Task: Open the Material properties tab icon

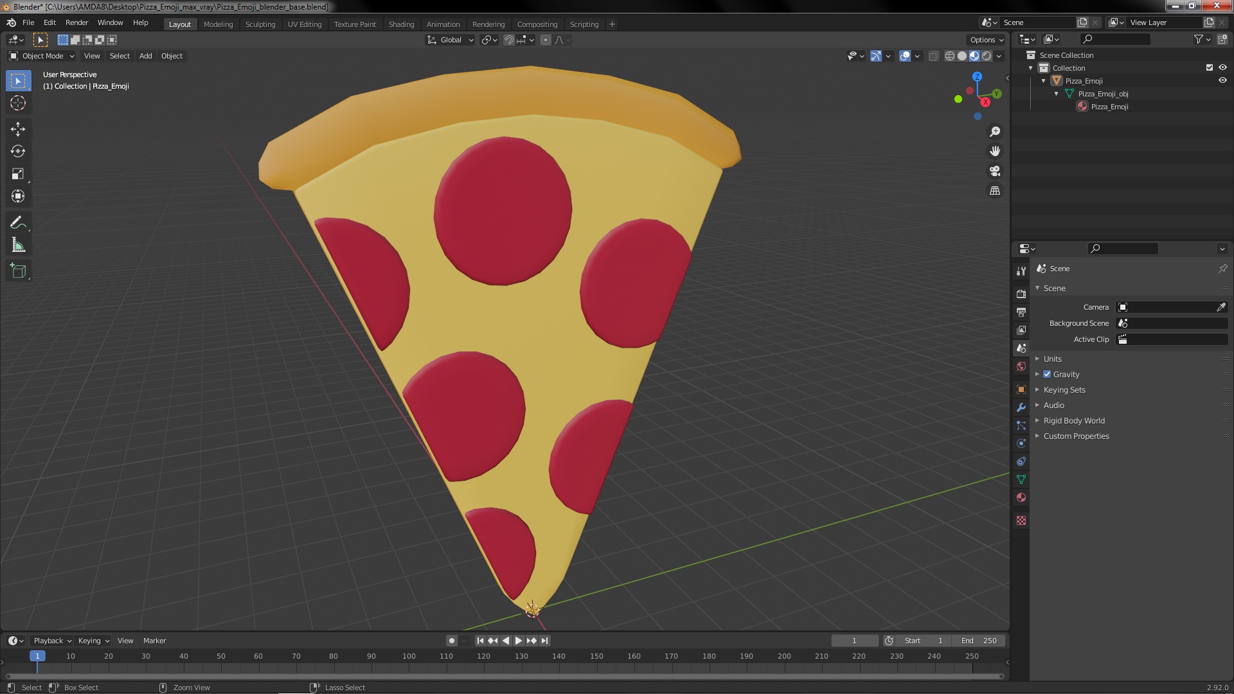Action: pos(1021,497)
